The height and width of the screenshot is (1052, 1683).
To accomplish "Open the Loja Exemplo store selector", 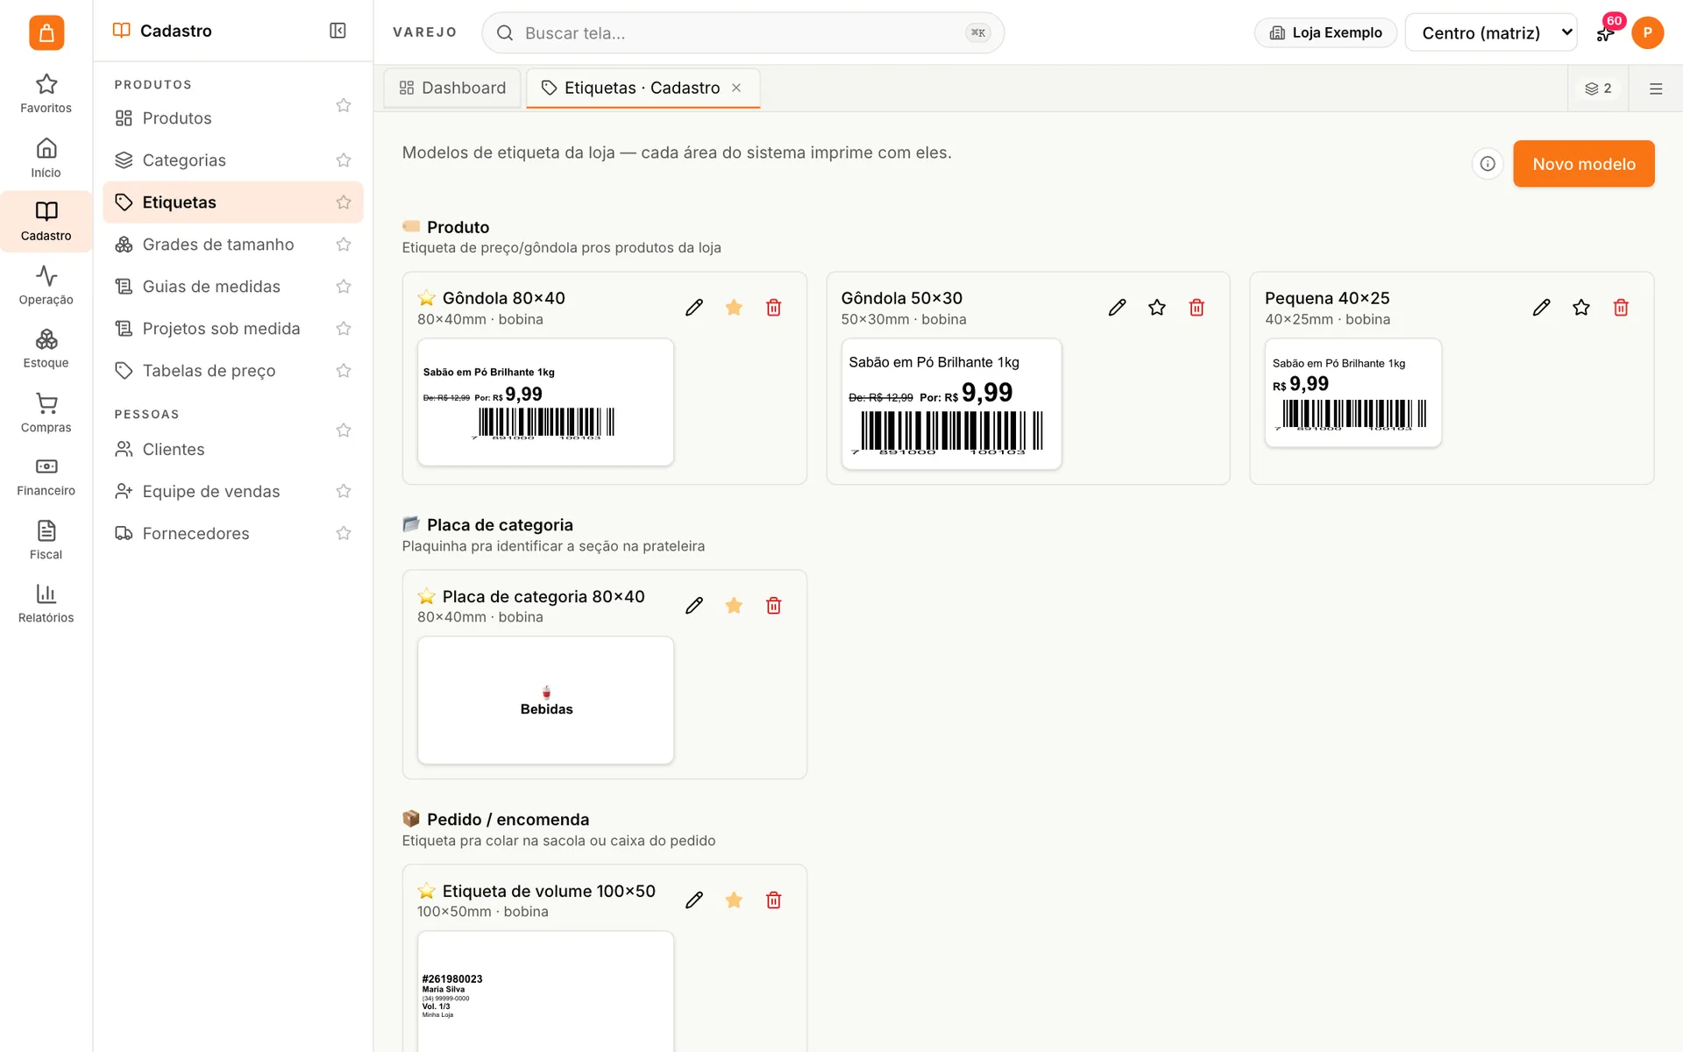I will (1325, 32).
